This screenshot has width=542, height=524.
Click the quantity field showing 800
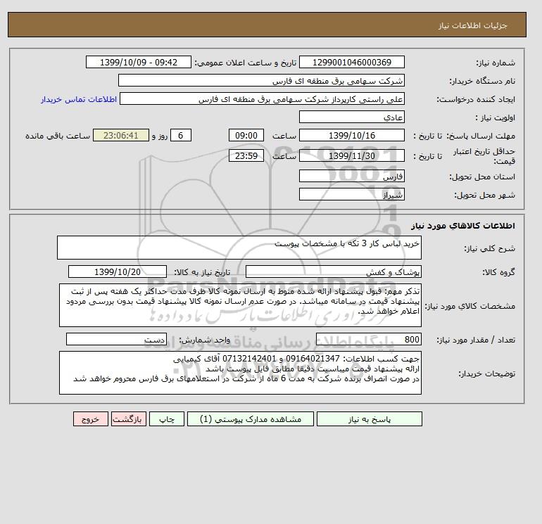[x=368, y=339]
